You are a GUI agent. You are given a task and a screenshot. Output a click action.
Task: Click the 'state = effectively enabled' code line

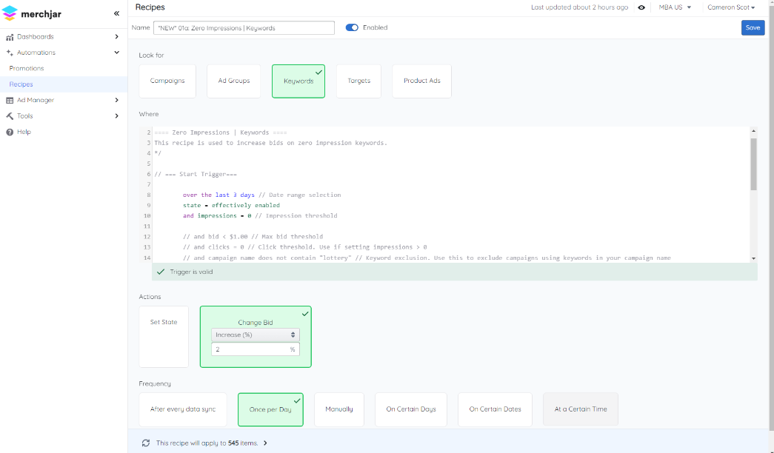(x=231, y=205)
